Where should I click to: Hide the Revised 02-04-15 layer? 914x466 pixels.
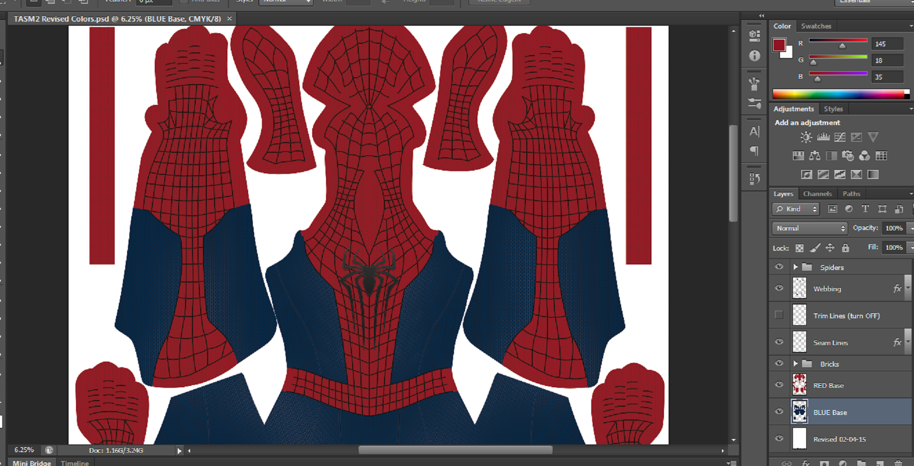pyautogui.click(x=779, y=438)
